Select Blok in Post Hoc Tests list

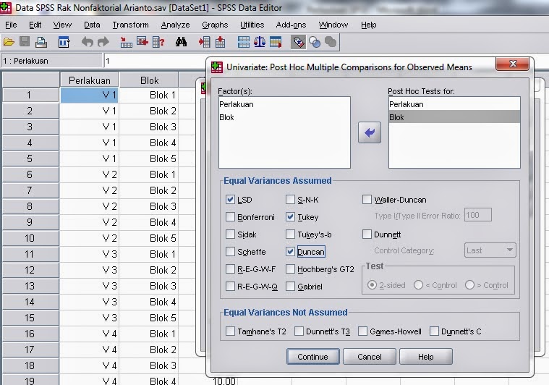[454, 117]
